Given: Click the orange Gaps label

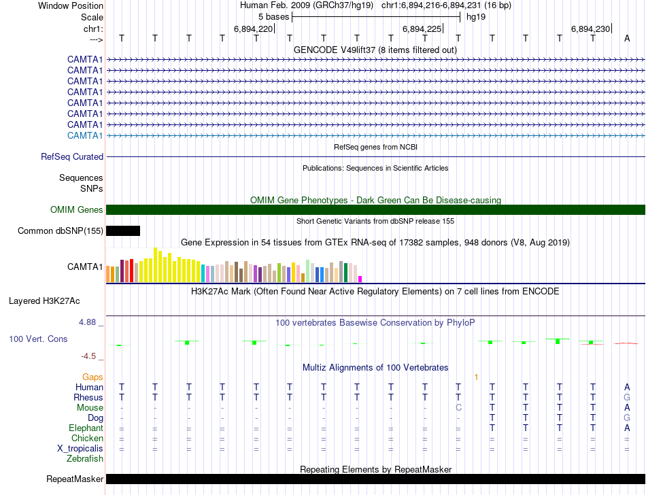Looking at the screenshot, I should 92,377.
